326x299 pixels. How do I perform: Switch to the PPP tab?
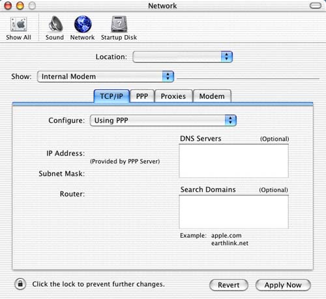(142, 96)
